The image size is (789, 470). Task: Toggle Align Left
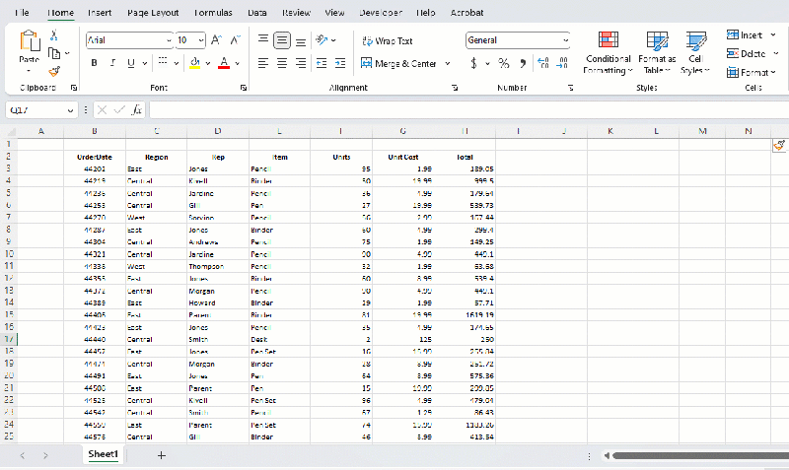pyautogui.click(x=263, y=63)
